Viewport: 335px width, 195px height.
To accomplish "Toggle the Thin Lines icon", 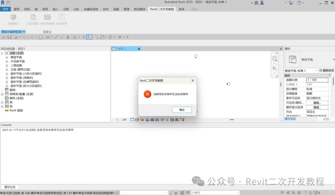I will (x=89, y=37).
